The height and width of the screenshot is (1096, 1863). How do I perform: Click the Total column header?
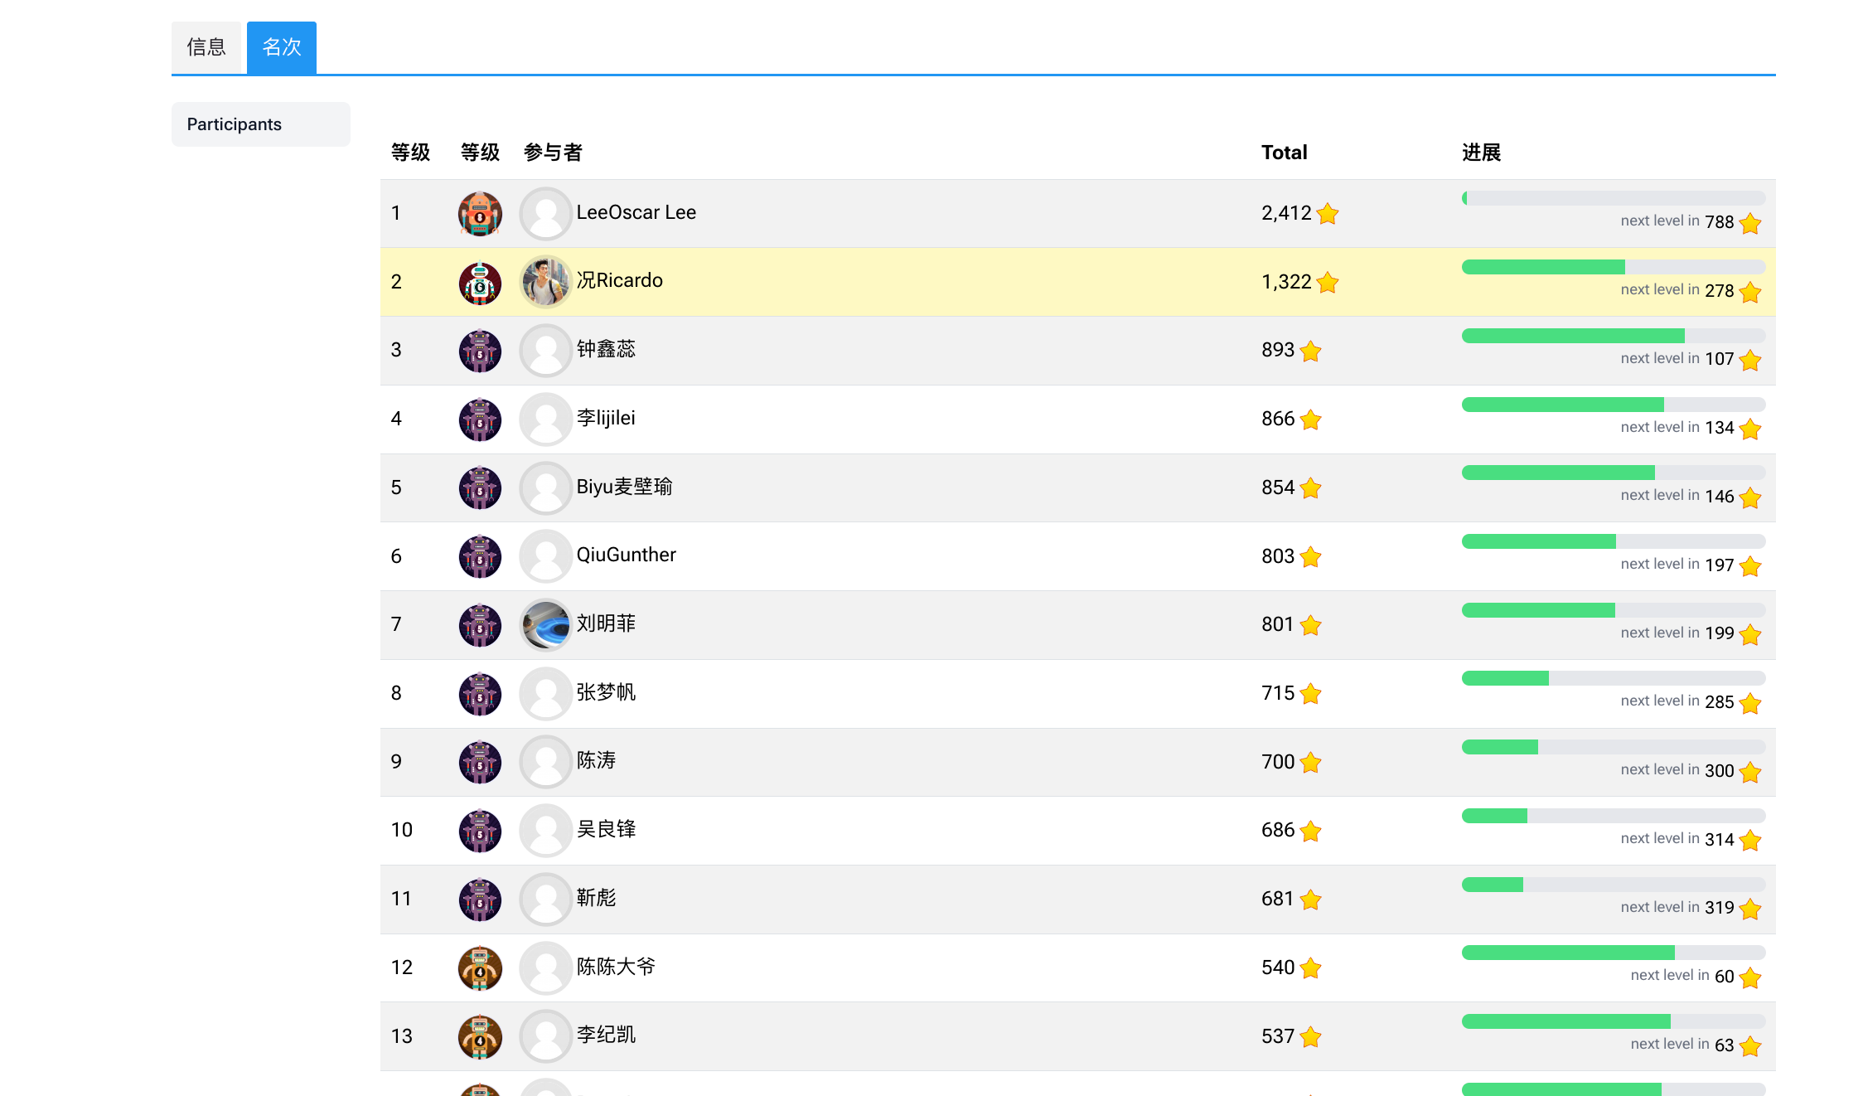(1284, 153)
